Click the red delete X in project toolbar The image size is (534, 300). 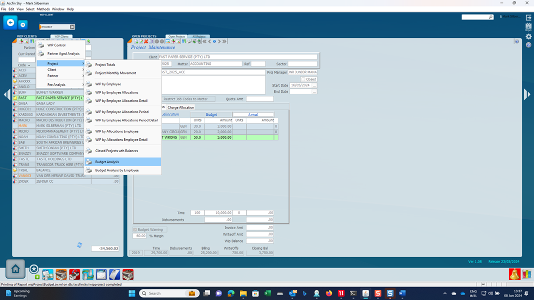[146, 41]
